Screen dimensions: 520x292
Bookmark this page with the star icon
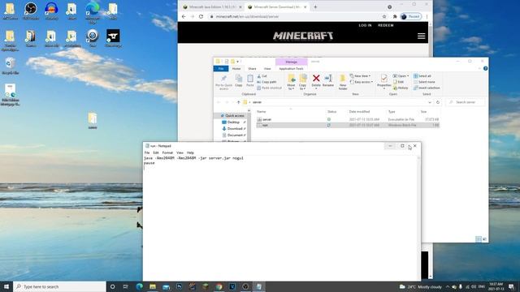click(x=384, y=16)
